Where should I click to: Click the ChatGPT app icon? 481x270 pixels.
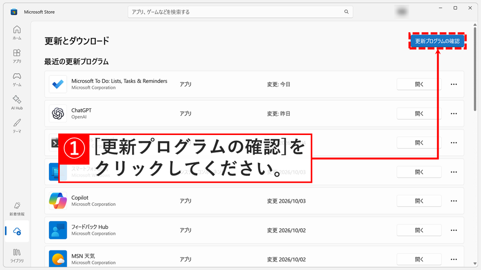58,113
